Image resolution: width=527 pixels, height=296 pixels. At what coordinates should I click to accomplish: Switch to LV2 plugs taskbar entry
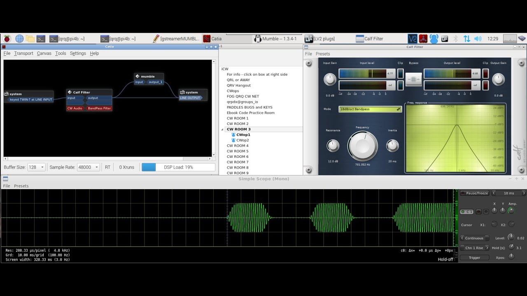[x=319, y=39]
